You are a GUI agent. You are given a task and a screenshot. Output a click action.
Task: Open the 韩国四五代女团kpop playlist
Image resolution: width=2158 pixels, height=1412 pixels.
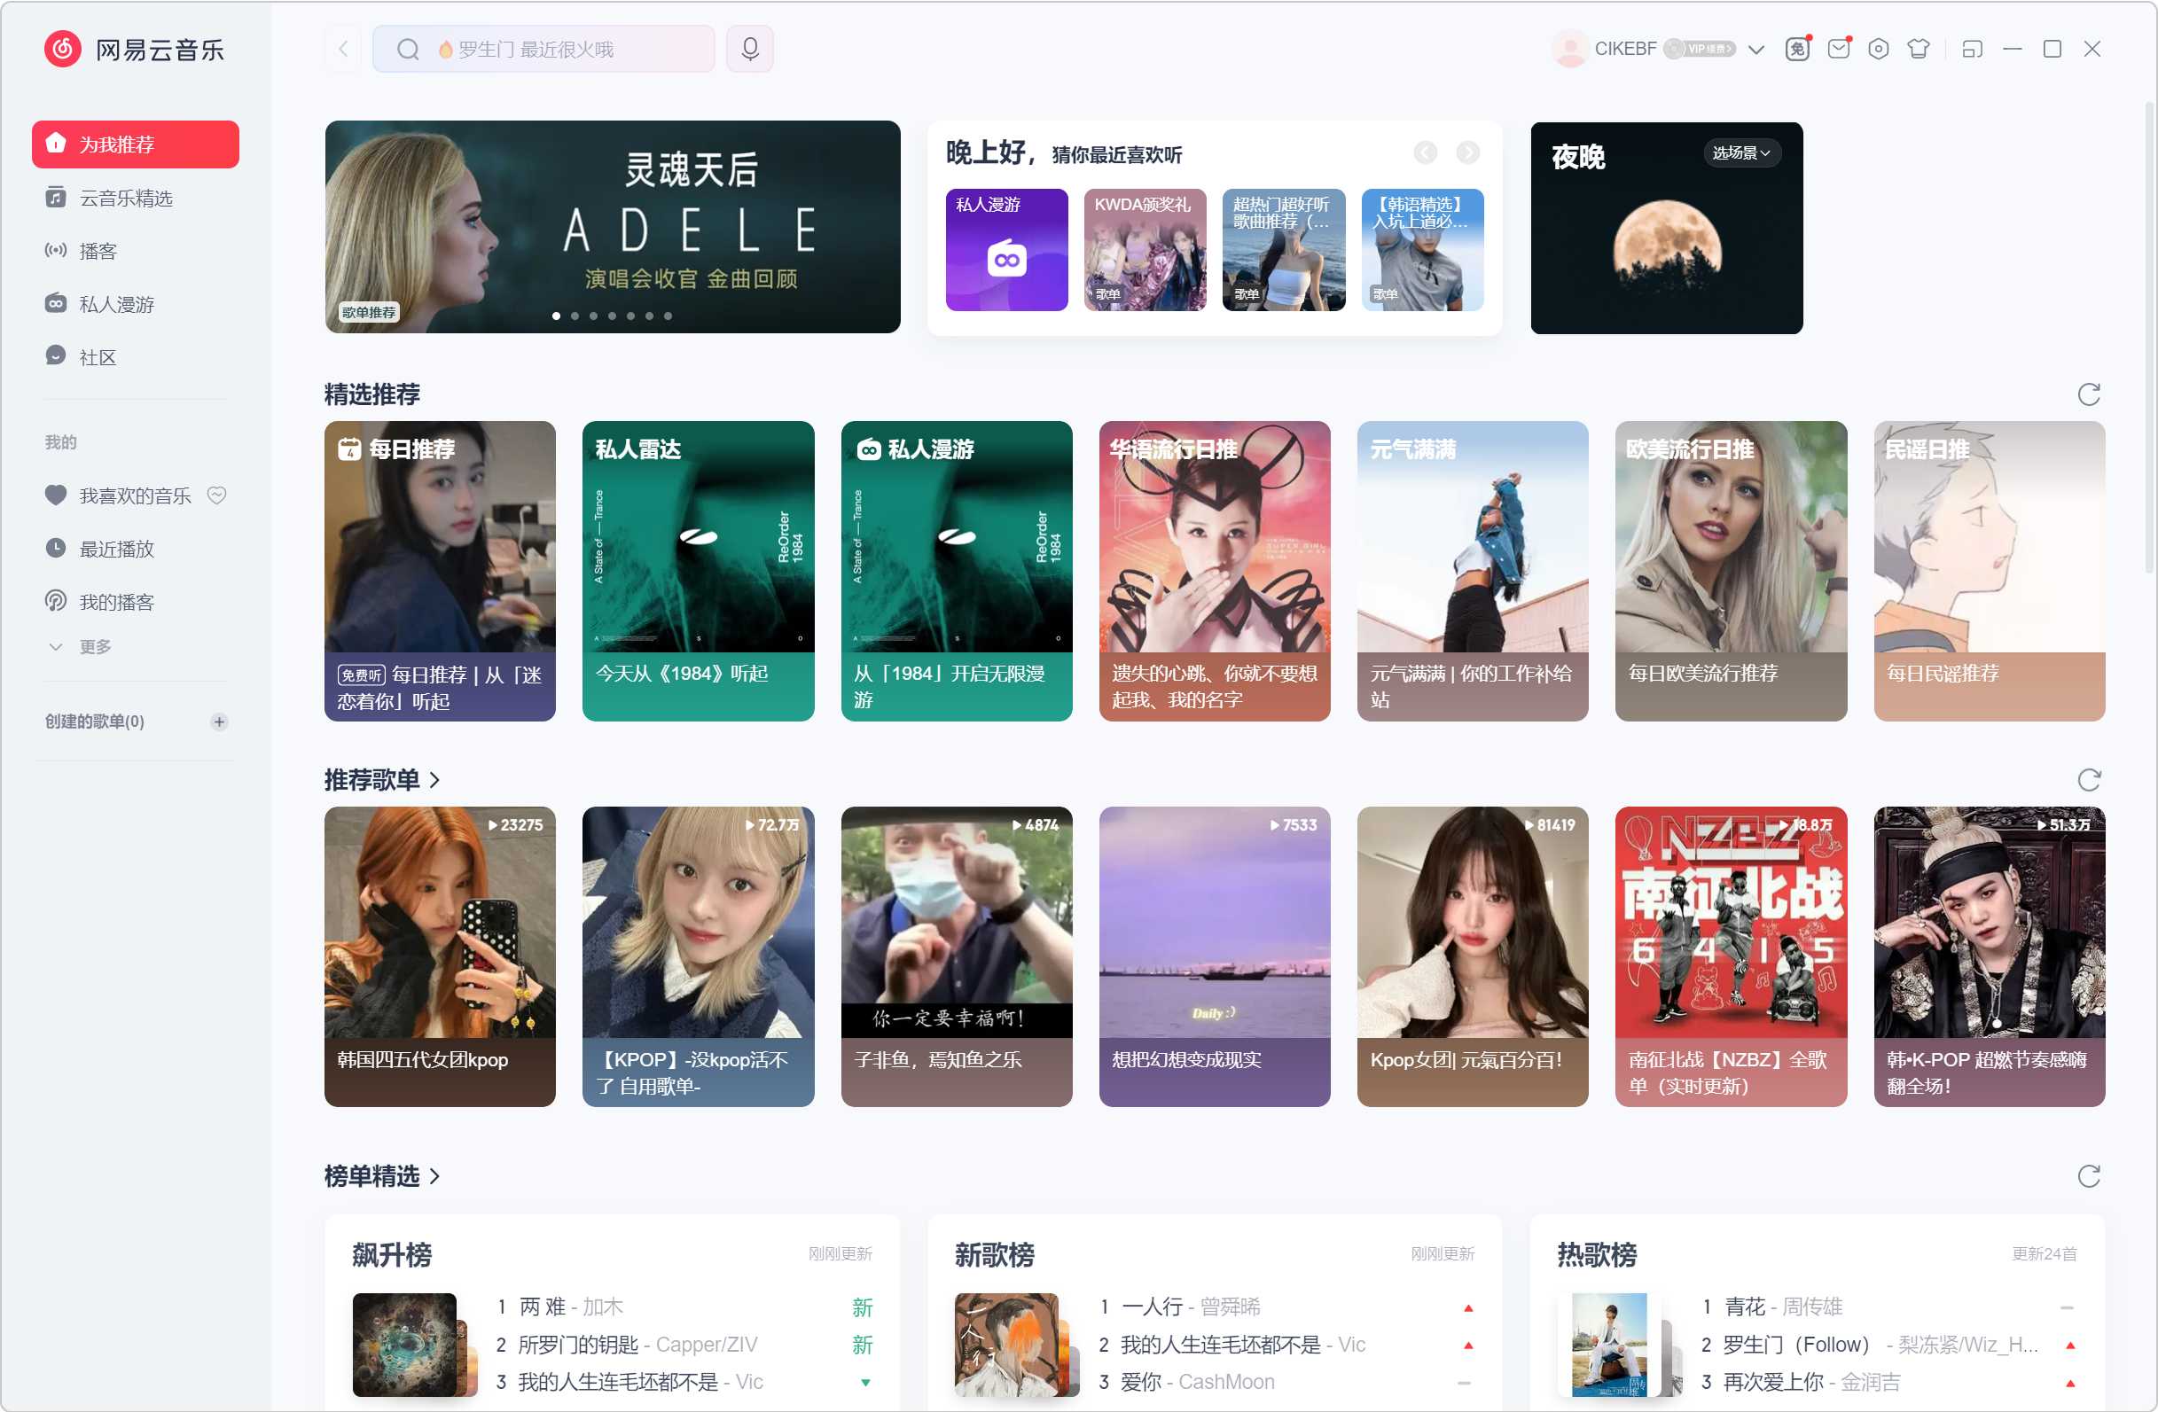(x=440, y=956)
